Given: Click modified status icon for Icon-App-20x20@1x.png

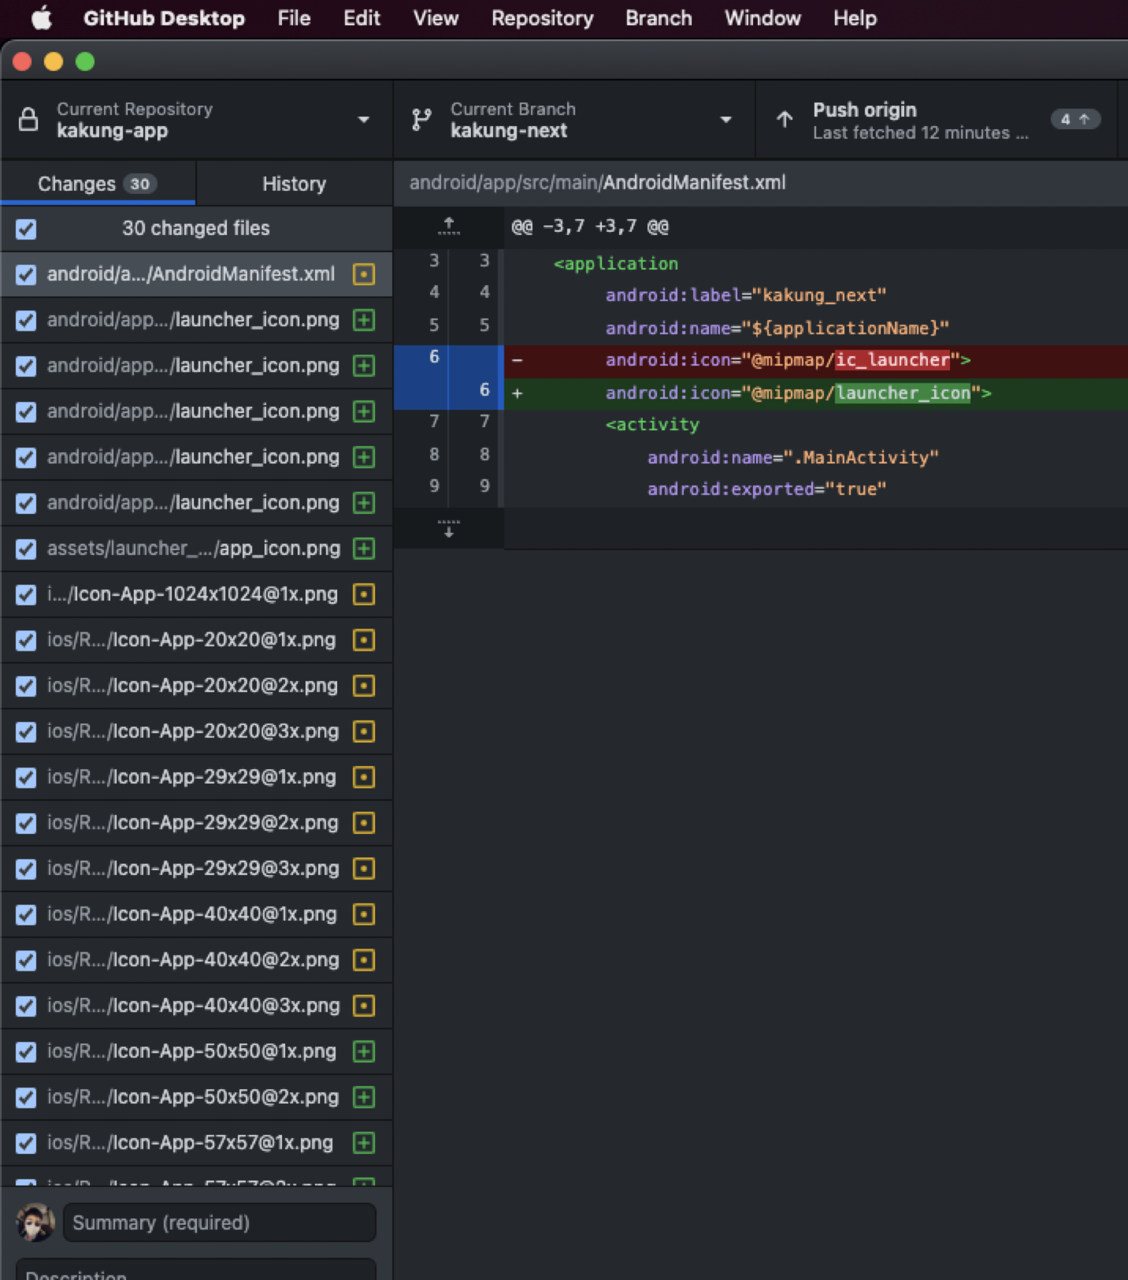Looking at the screenshot, I should [x=364, y=640].
